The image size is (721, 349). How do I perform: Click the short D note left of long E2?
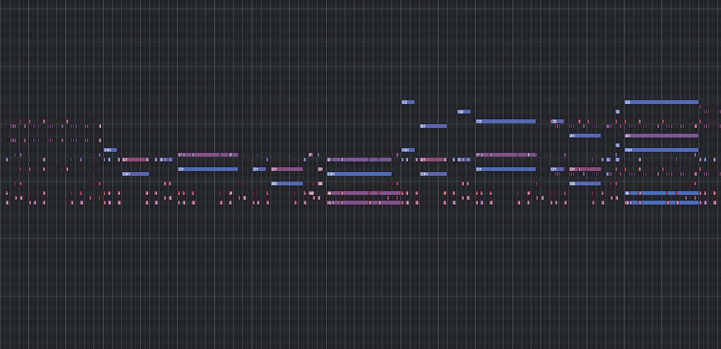(x=618, y=112)
